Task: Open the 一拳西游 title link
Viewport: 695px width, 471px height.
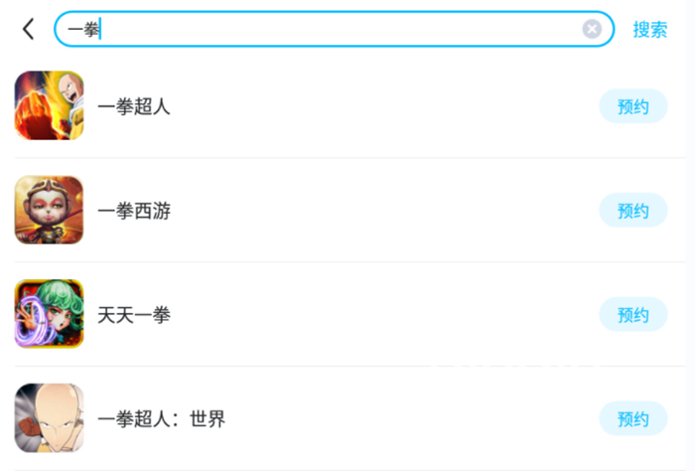Action: [134, 211]
